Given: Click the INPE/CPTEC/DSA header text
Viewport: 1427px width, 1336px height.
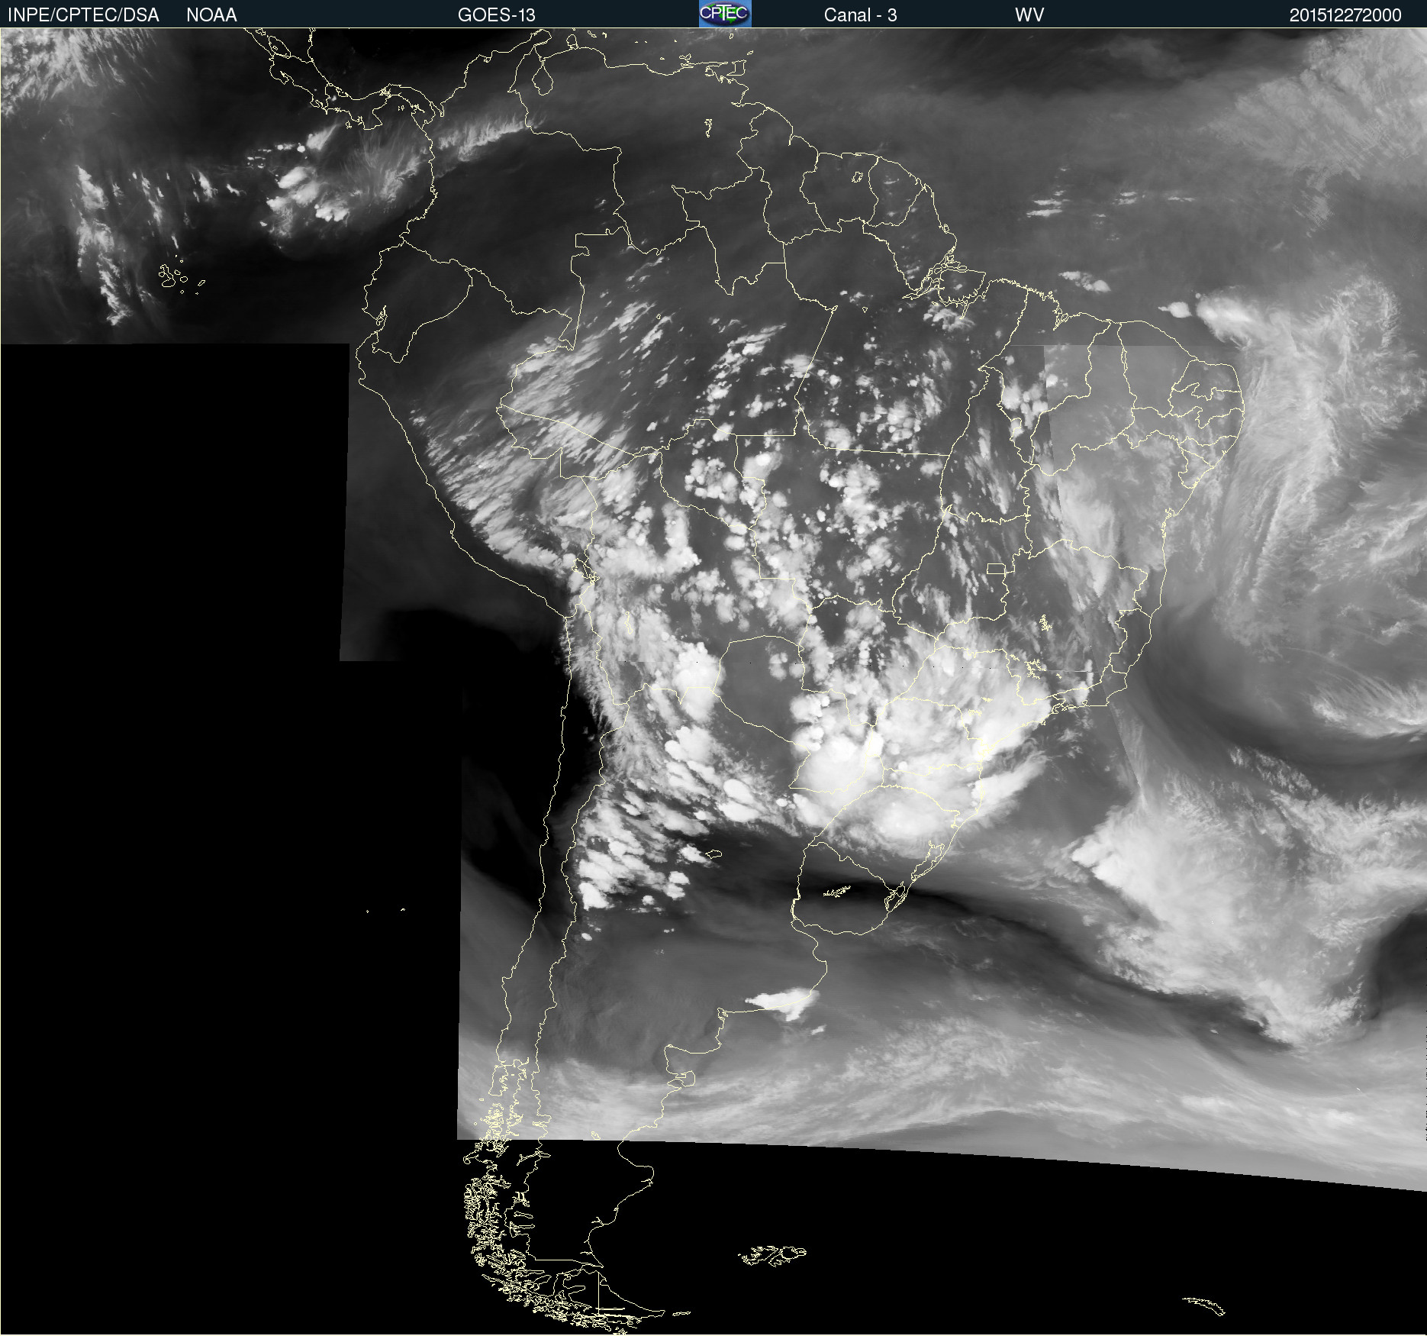Looking at the screenshot, I should [83, 15].
